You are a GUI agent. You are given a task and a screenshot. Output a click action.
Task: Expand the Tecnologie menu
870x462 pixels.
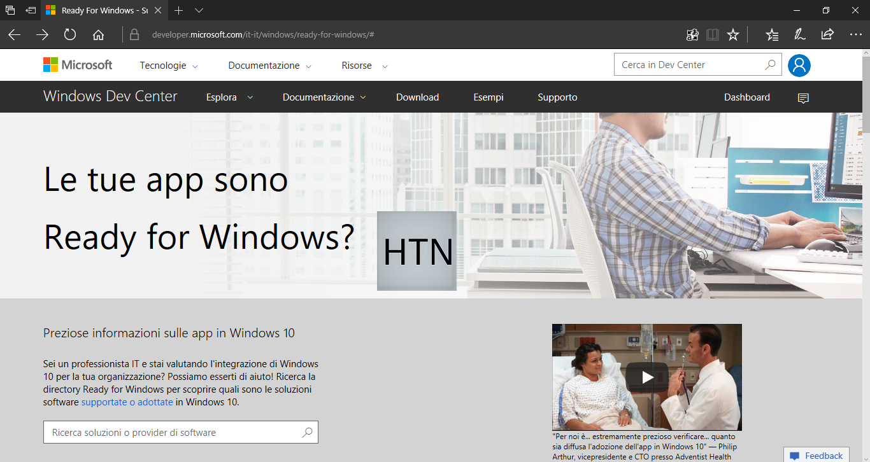click(x=169, y=66)
